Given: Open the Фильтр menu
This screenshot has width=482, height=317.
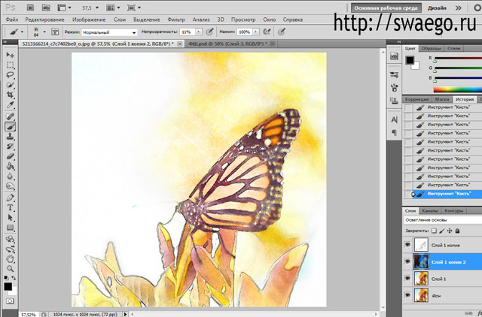Looking at the screenshot, I should [176, 20].
